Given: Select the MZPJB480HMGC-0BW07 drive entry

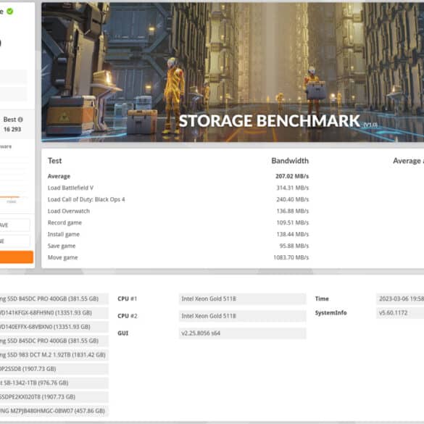Looking at the screenshot, I should [54, 411].
